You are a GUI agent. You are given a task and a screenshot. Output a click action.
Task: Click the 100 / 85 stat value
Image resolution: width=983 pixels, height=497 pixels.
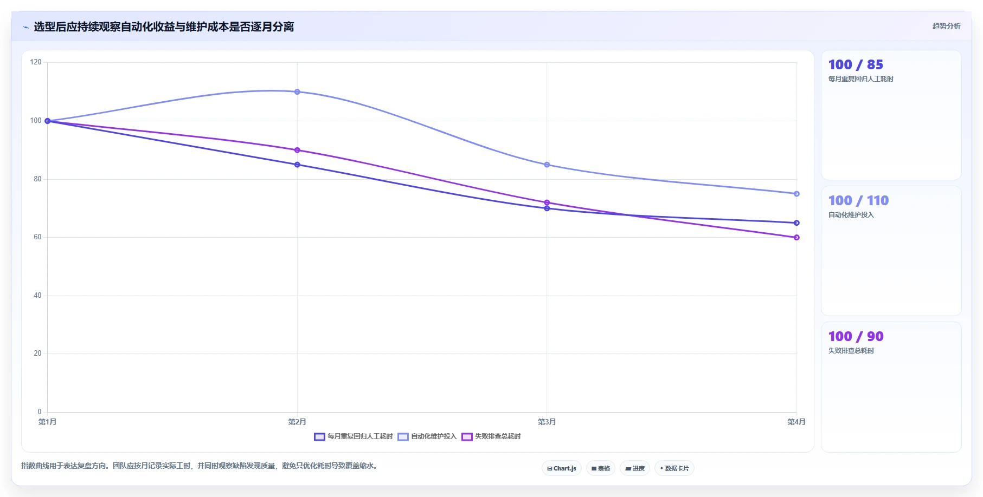point(856,65)
